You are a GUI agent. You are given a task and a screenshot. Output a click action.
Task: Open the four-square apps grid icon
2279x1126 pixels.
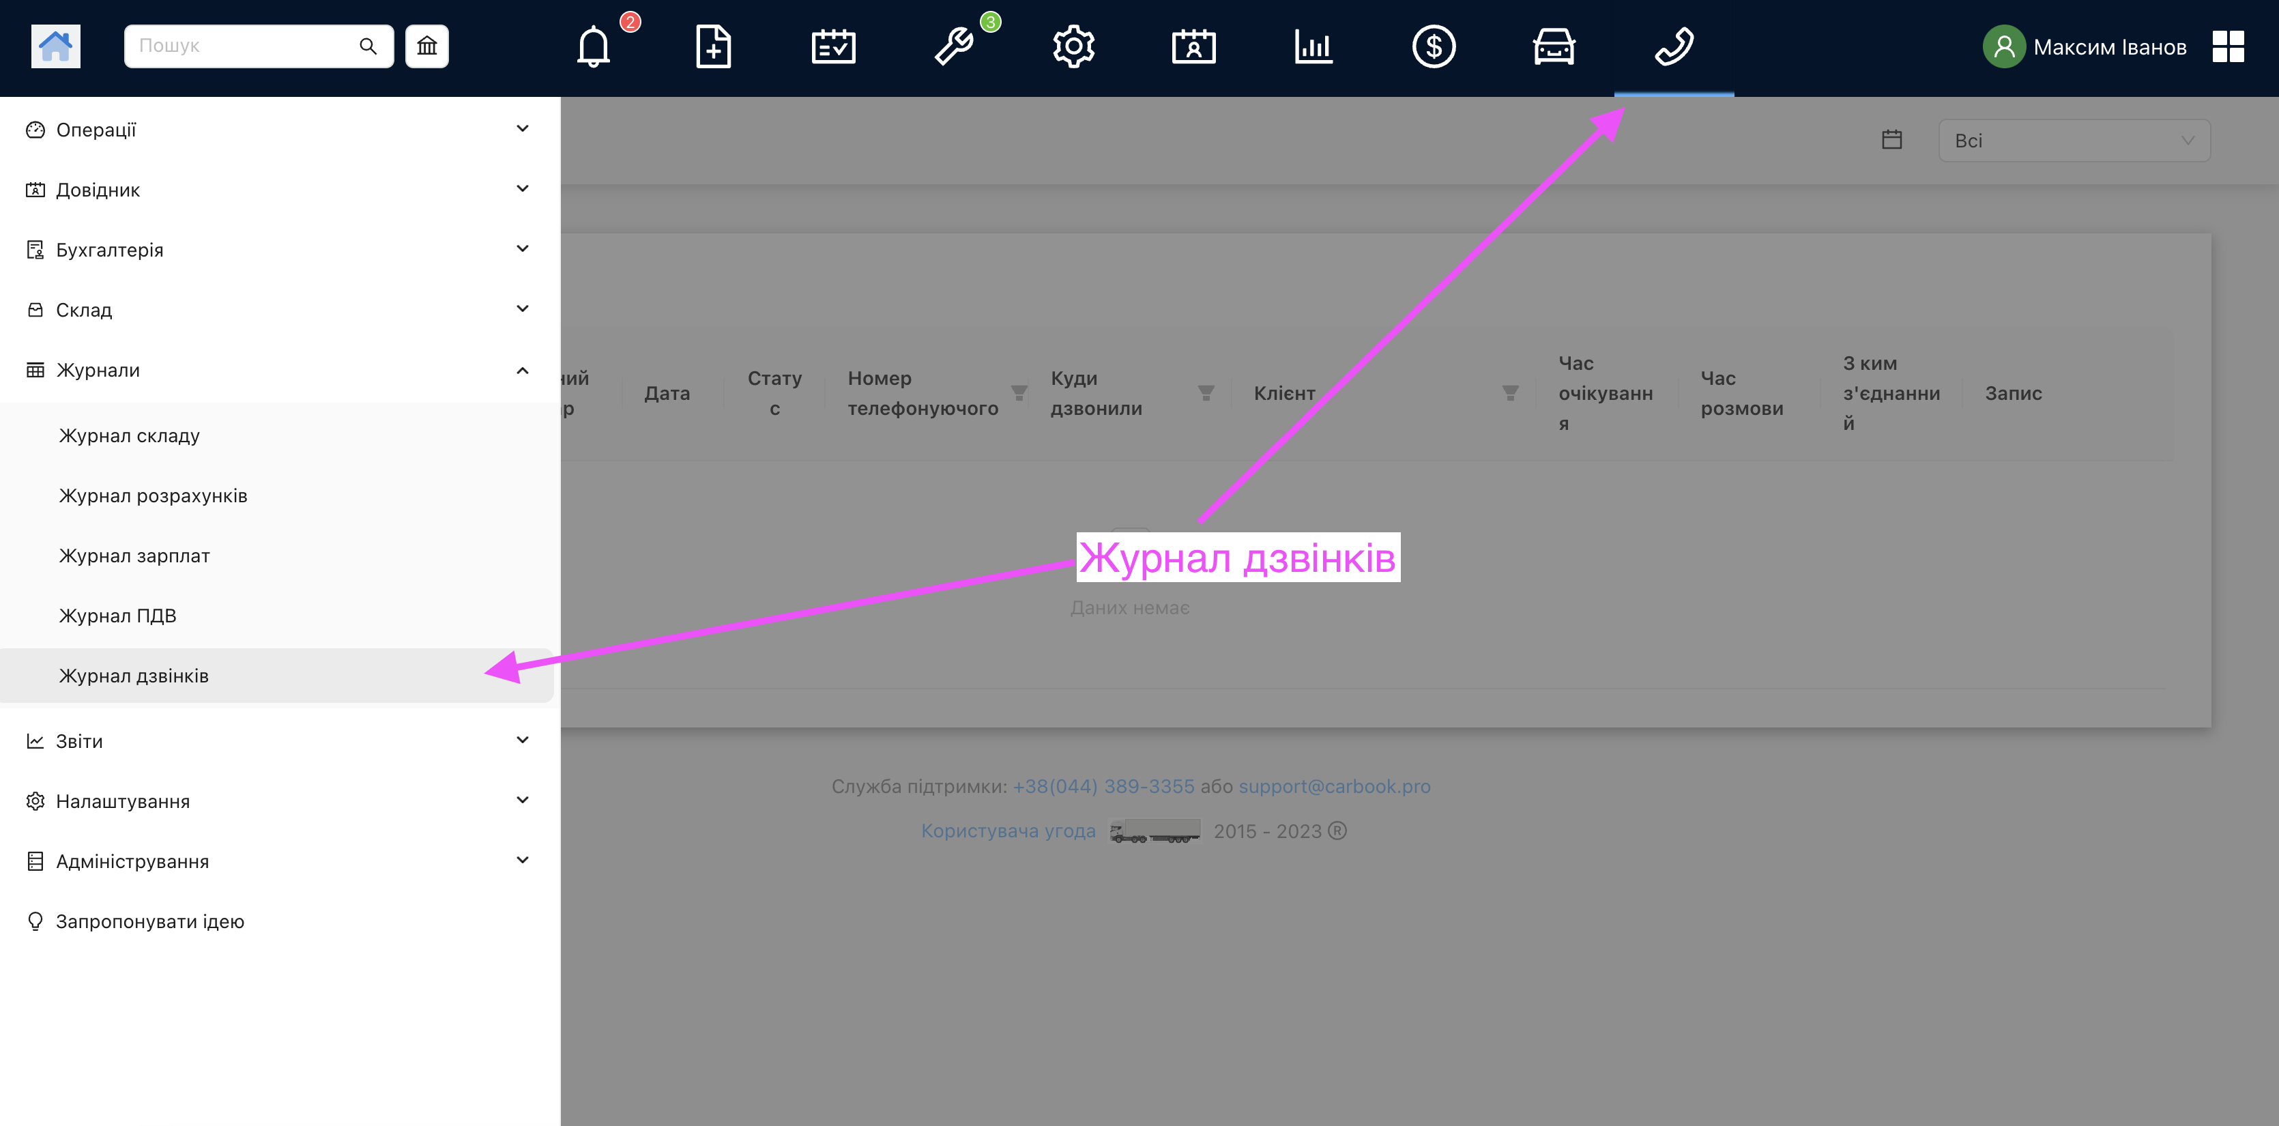(2228, 46)
